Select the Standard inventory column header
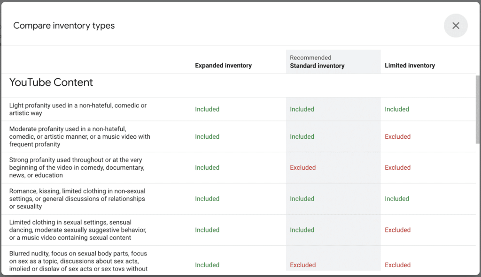Screen dimensions: 481x277 coord(317,66)
